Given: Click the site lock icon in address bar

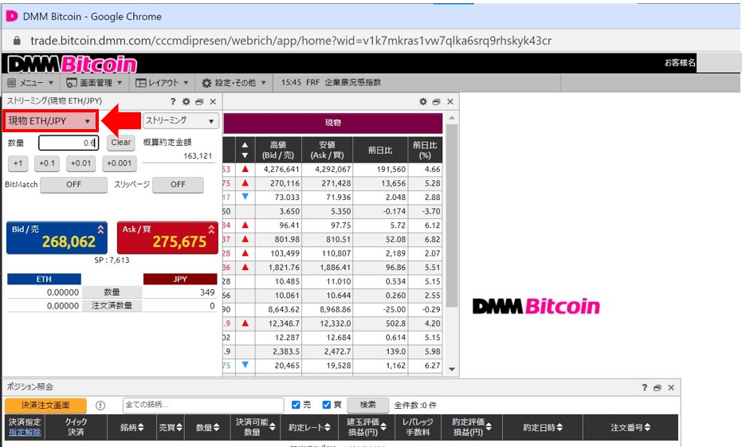Looking at the screenshot, I should tap(17, 41).
